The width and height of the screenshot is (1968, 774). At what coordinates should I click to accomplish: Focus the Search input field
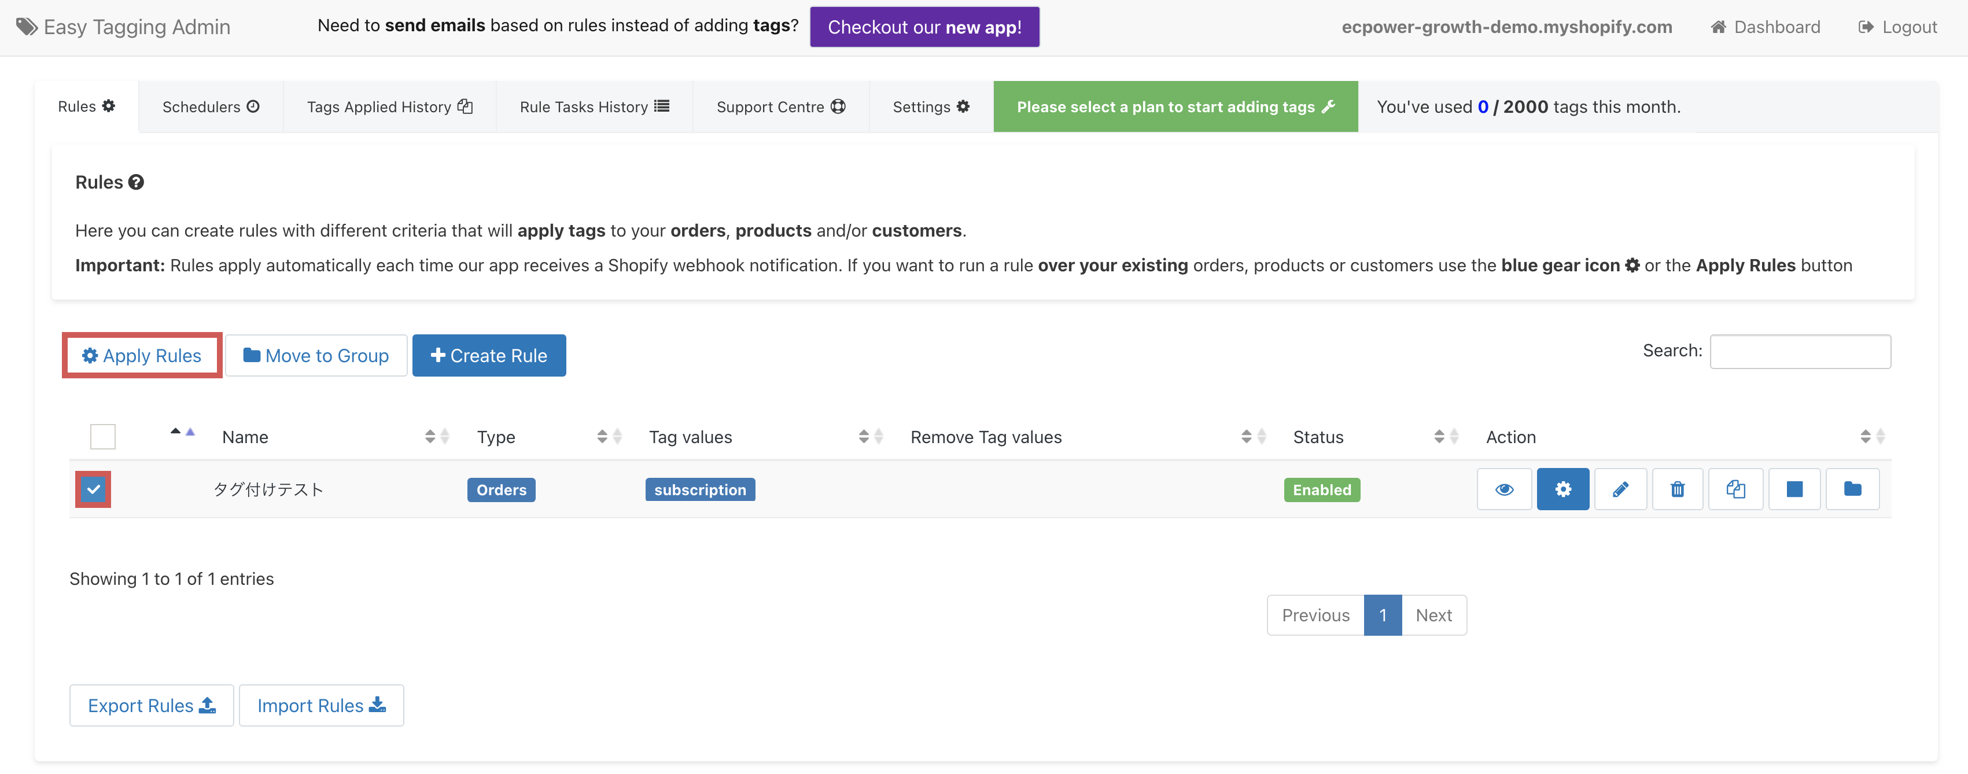(x=1800, y=352)
